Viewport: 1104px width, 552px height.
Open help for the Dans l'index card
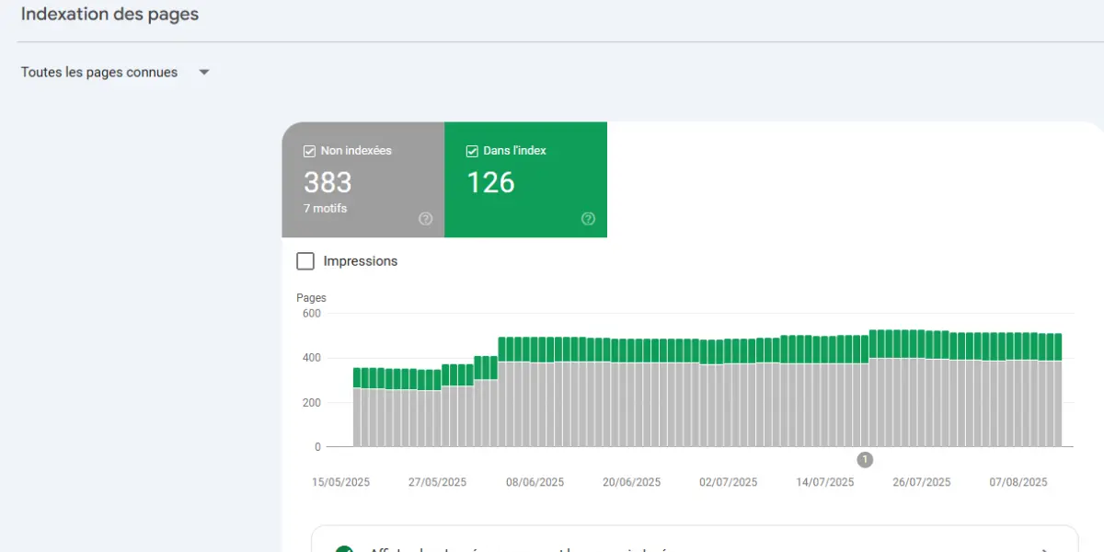click(588, 219)
